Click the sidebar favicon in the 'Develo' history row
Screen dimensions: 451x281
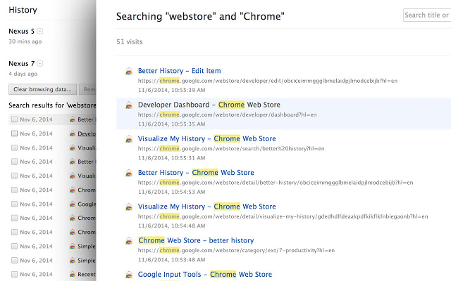click(x=73, y=133)
